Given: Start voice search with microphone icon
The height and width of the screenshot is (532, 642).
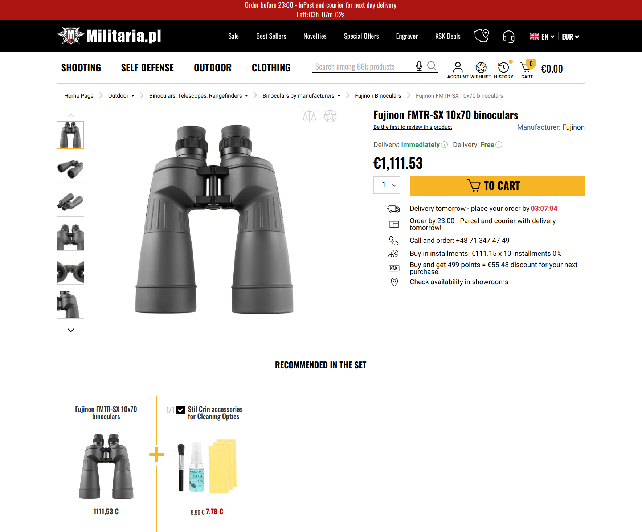Looking at the screenshot, I should point(419,66).
